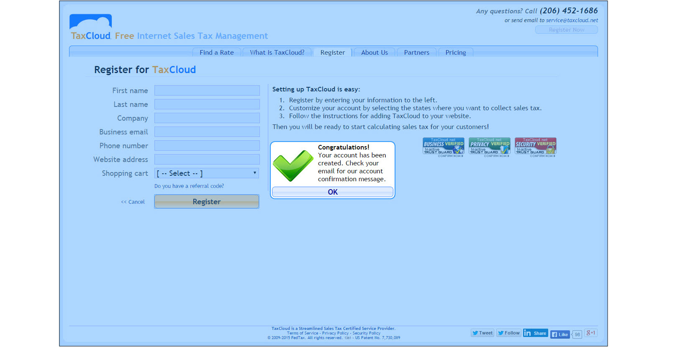Open the Shopping cart select dropdown
The image size is (675, 347).
[x=207, y=173]
